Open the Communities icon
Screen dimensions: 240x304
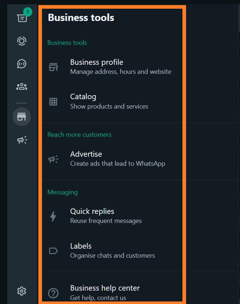[x=22, y=86]
